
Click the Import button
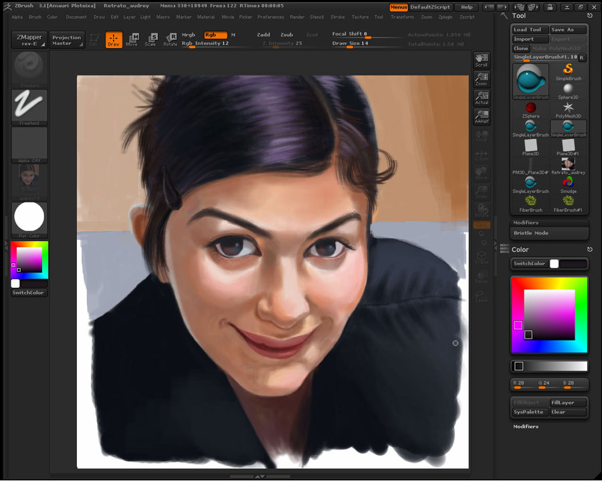tap(530, 39)
